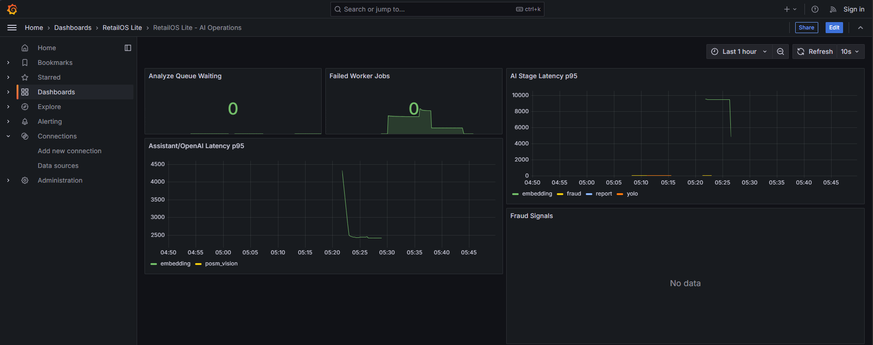This screenshot has width=873, height=345.
Task: Click the Administration gear icon
Action: [x=25, y=180]
